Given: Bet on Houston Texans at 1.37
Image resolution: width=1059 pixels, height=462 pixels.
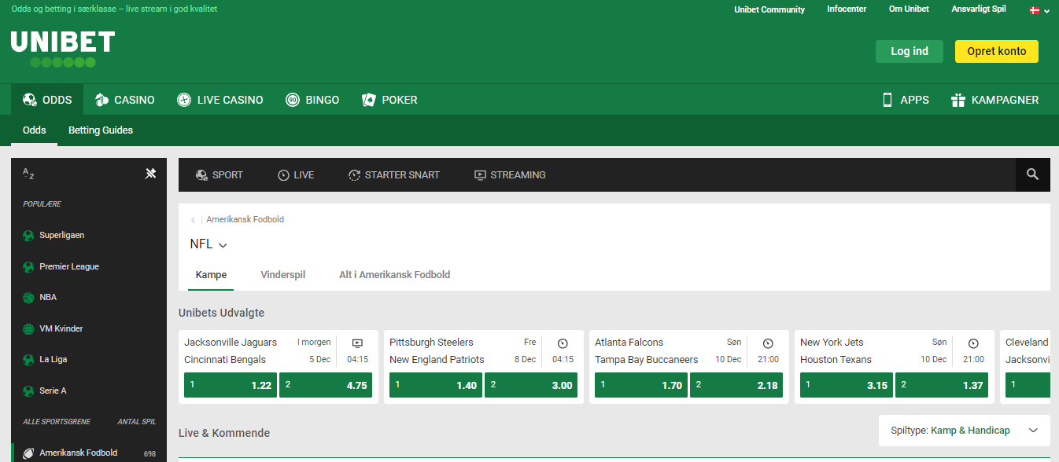Looking at the screenshot, I should 942,385.
